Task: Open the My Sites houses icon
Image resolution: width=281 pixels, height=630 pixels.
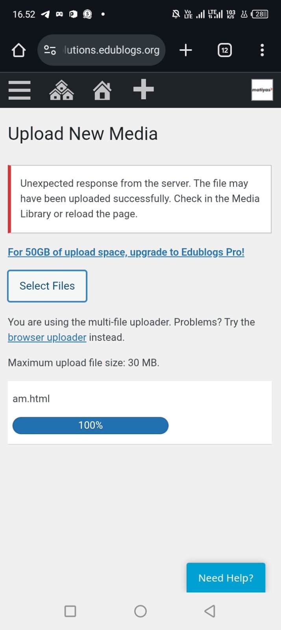Action: click(61, 90)
